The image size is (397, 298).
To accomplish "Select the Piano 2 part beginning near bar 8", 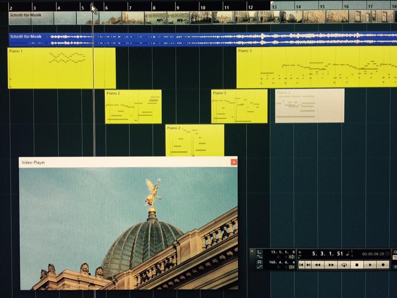I will pyautogui.click(x=195, y=140).
